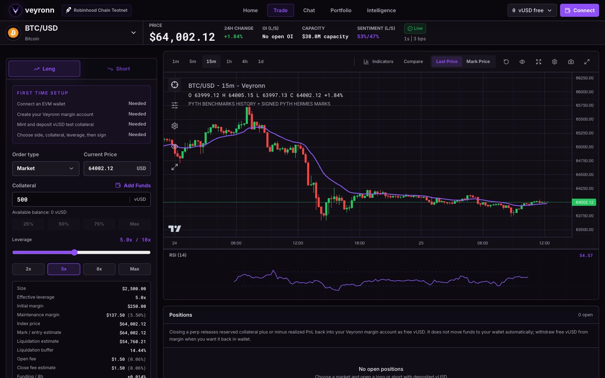605x378 pixels.
Task: Open the Intelligence page
Action: [381, 10]
